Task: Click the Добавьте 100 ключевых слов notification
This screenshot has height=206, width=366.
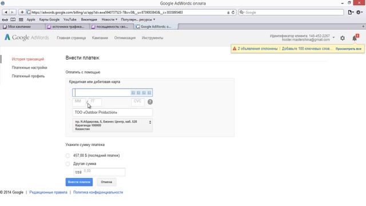Action: (x=307, y=49)
